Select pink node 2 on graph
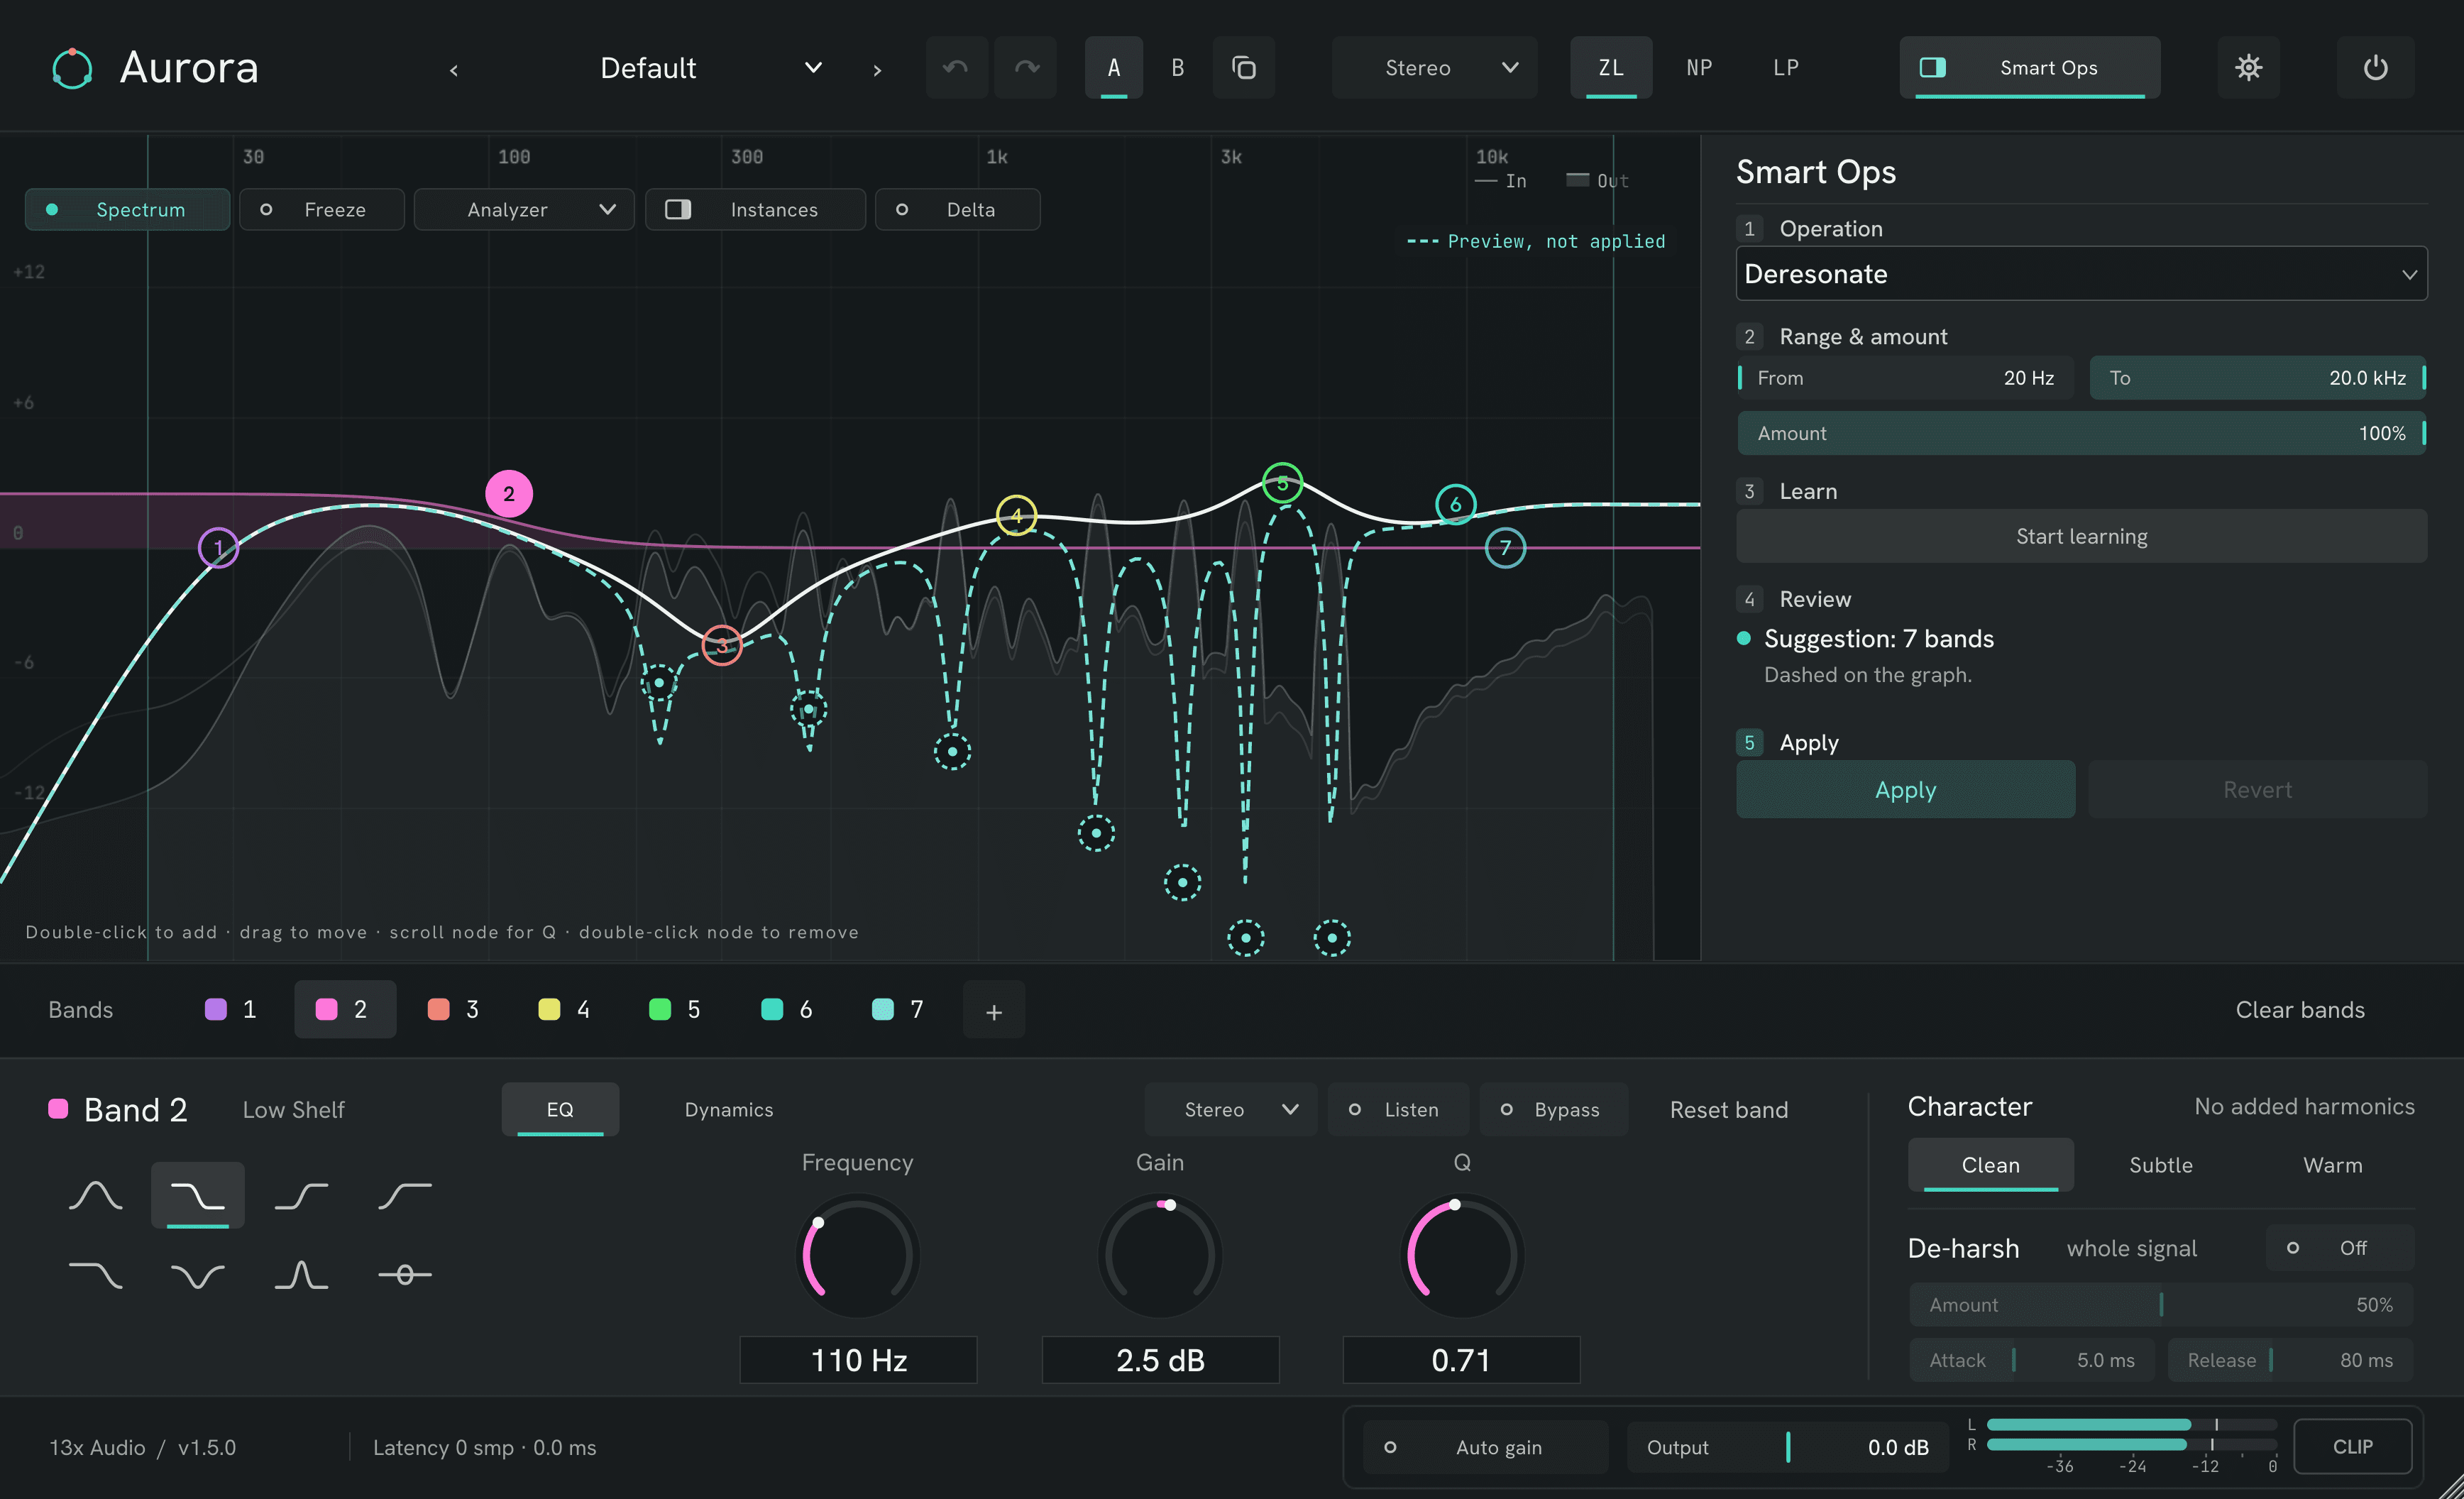 (x=509, y=494)
